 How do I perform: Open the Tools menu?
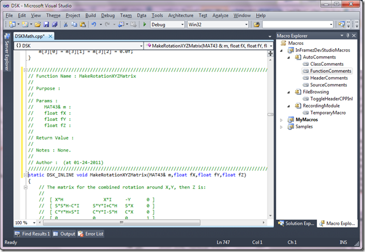tap(157, 15)
